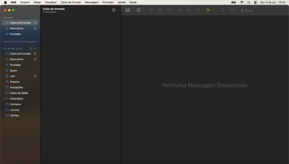Open Spotlight search in menu bar
Viewport: 289px width, 164px height.
(x=249, y=2)
